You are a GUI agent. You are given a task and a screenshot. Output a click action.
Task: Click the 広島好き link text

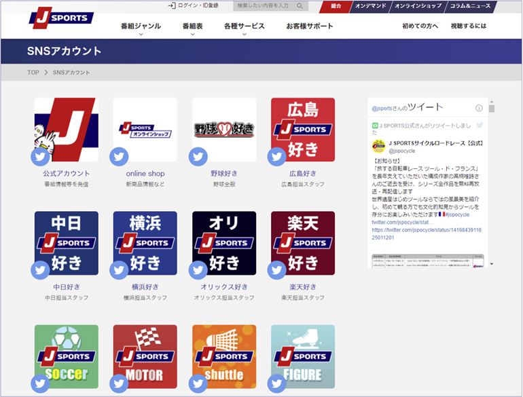(x=303, y=173)
